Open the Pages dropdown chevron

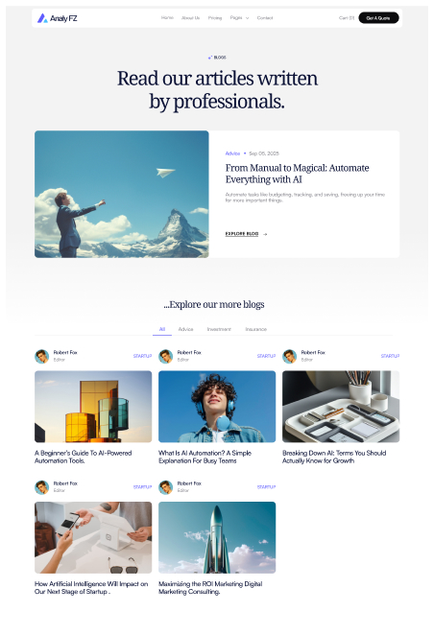click(x=247, y=18)
